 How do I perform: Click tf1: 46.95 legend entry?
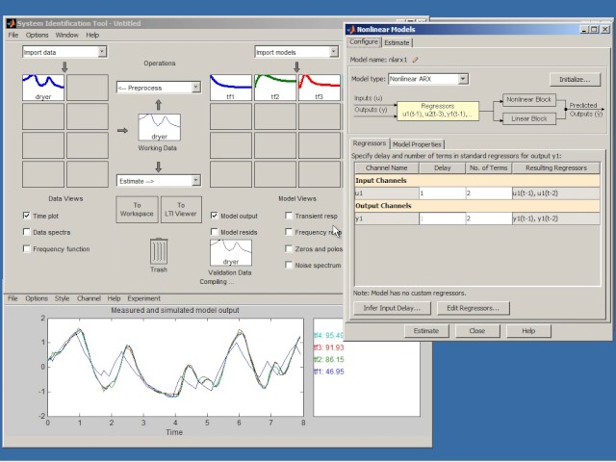point(329,372)
